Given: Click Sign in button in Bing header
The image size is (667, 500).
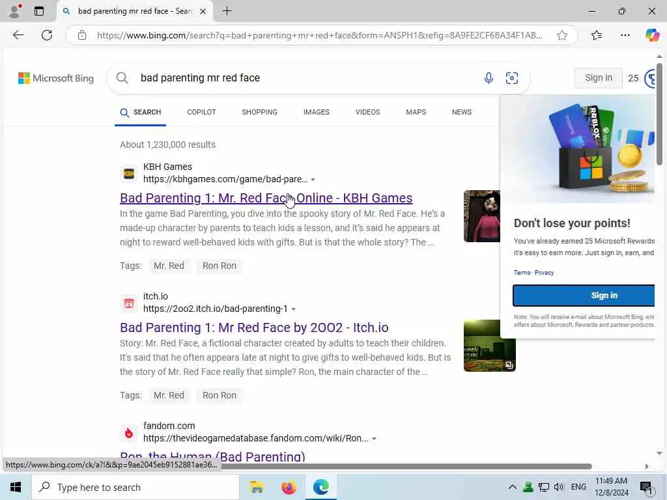Looking at the screenshot, I should pos(598,78).
